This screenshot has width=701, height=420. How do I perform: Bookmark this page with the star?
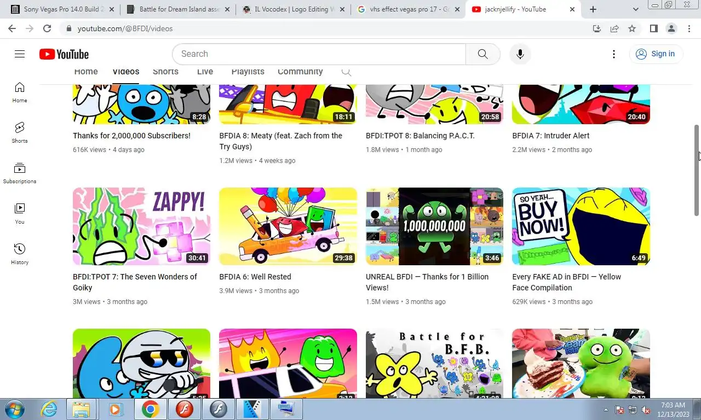click(x=632, y=28)
